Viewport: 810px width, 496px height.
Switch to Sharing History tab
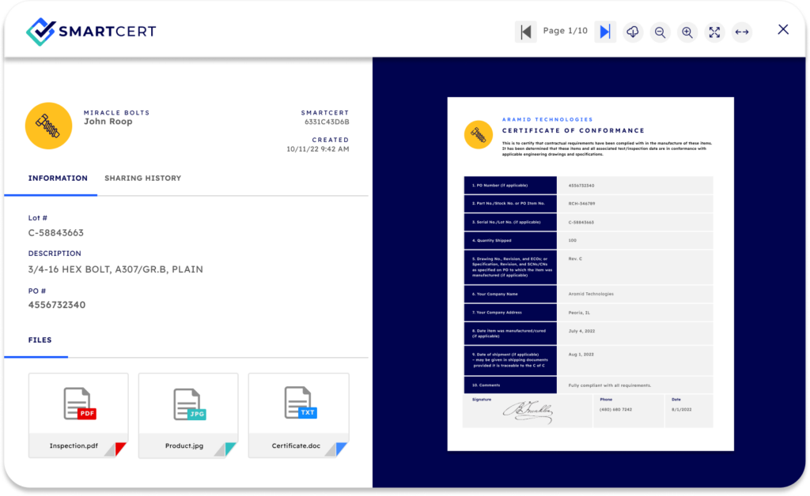[x=142, y=178]
